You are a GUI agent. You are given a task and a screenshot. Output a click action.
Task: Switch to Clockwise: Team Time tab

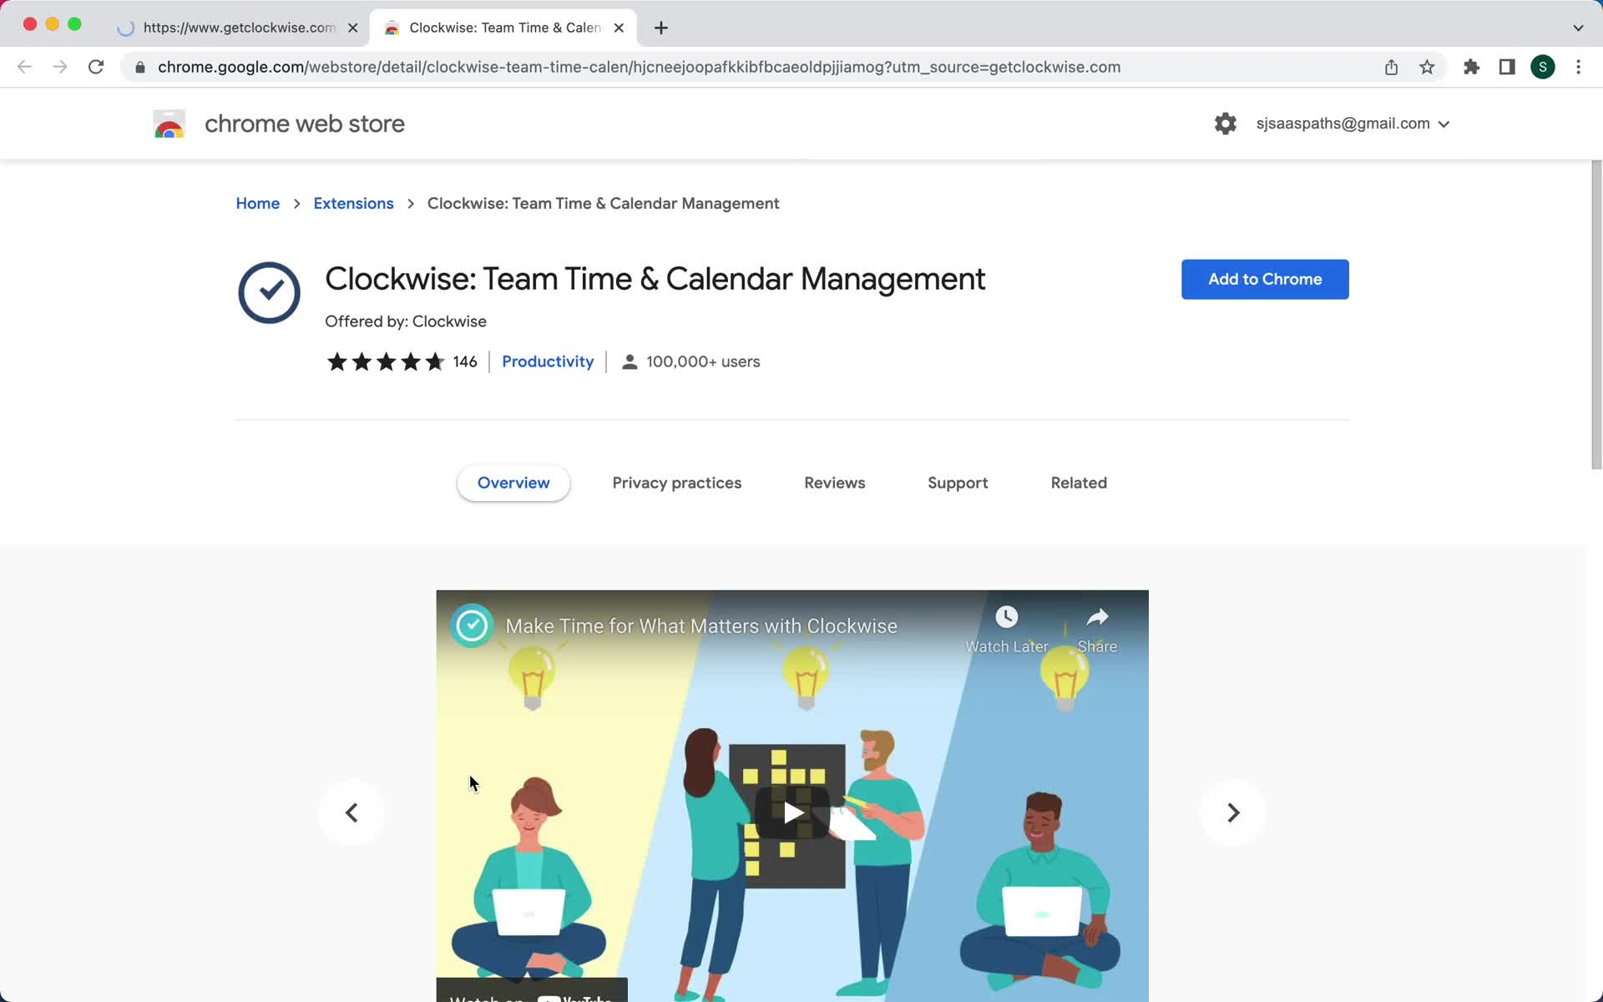tap(503, 28)
